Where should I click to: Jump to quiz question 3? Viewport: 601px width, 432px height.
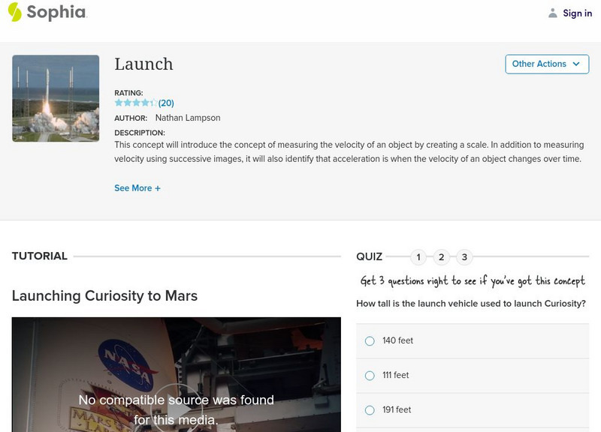pos(464,257)
